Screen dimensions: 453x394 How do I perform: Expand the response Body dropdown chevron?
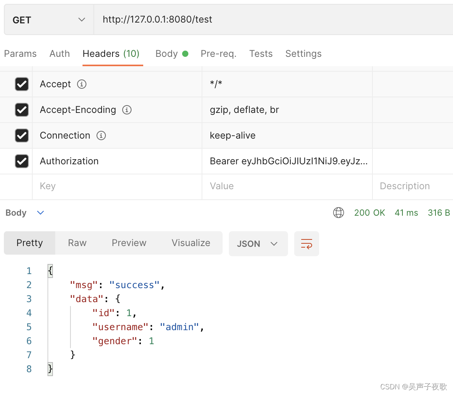[40, 213]
